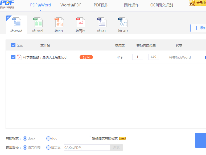
Task: Open the VIP 会员中心 badge
Action: coord(197,3)
